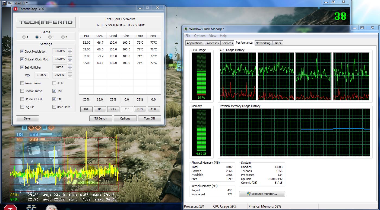Viewport: 380px width, 210px height.
Task: Open the File menu in Task Manager
Action: 188,36
